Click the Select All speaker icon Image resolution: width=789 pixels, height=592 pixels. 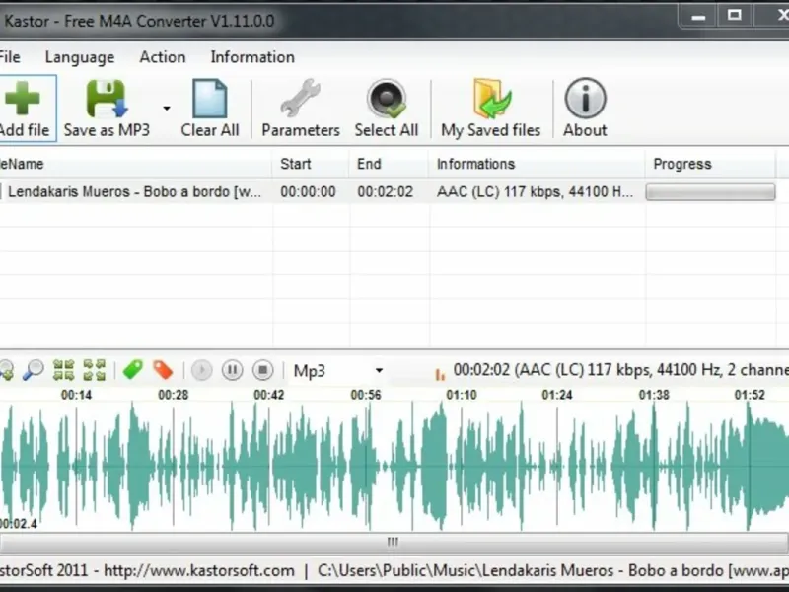[x=386, y=99]
